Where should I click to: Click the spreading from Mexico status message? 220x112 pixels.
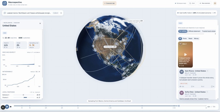[x=109, y=101]
